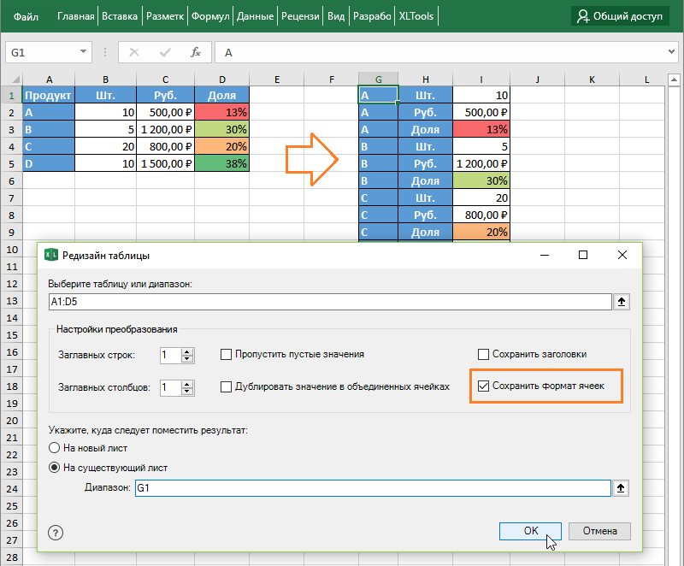
Task: Click the person icon on Общий доступ button
Action: click(x=581, y=15)
